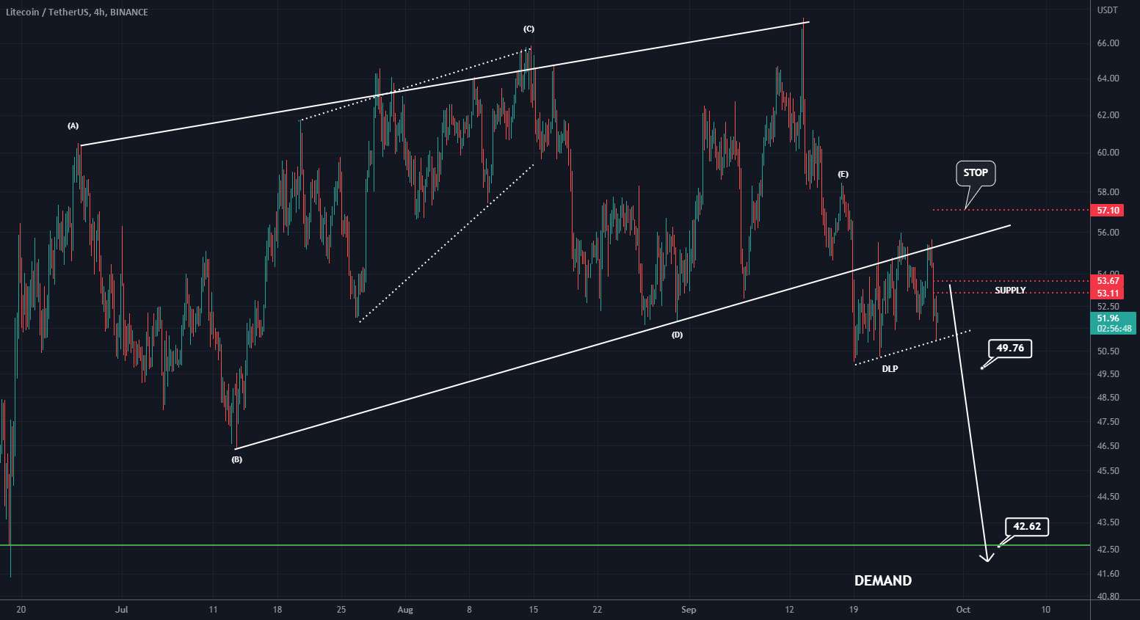Click the DLP label
This screenshot has height=620, width=1140.
(890, 369)
